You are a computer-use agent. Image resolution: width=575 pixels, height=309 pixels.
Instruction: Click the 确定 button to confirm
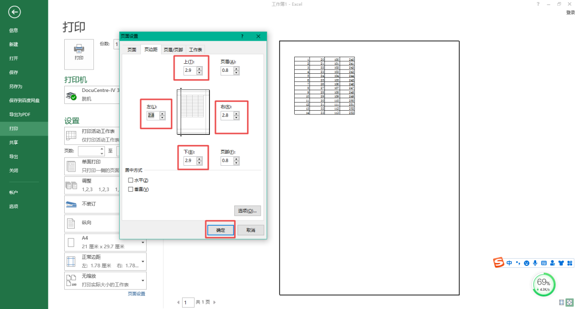(220, 230)
